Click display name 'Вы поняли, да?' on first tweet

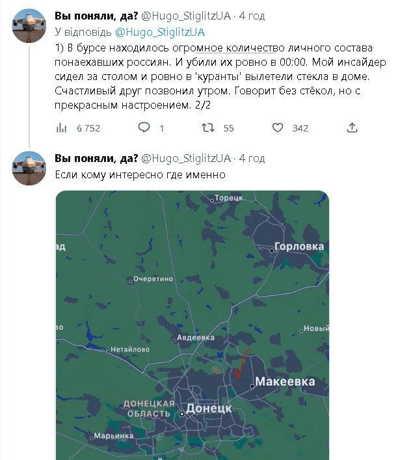point(96,16)
